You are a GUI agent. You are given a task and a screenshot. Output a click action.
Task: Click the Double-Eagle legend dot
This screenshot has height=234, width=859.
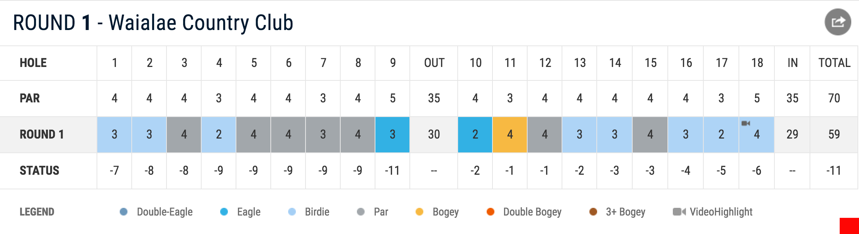pos(124,212)
